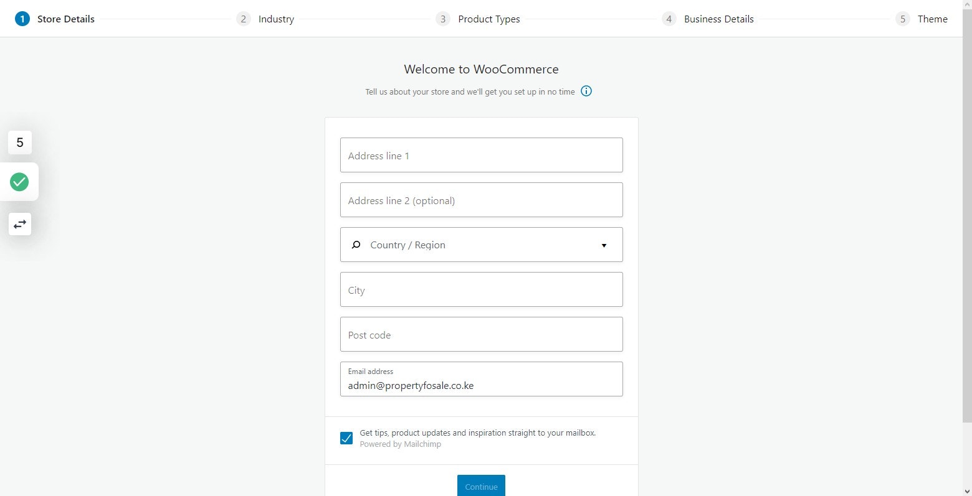Go to the Business Details step
The width and height of the screenshot is (972, 496).
(x=718, y=19)
